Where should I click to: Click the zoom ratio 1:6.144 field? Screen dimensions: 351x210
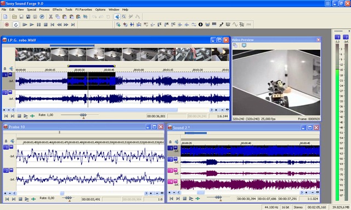[x=219, y=116]
